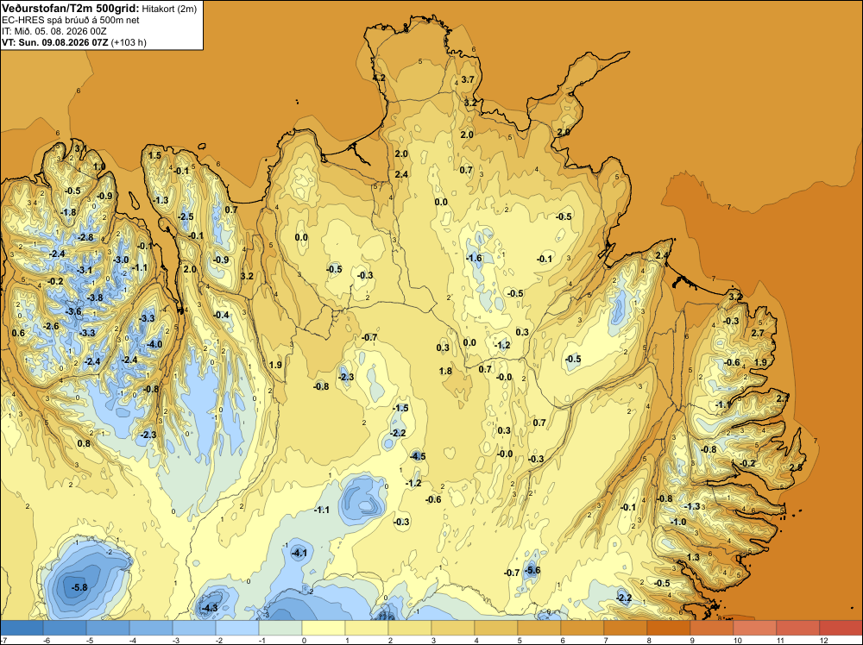Click the -2.6 temperature label
The height and width of the screenshot is (645, 863).
click(x=51, y=326)
